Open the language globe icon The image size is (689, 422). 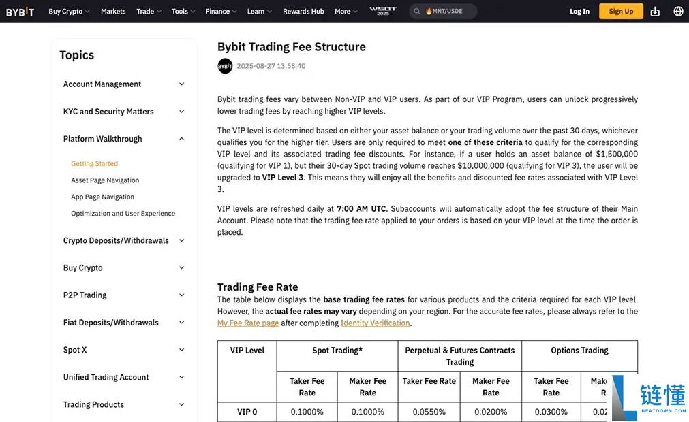point(678,12)
